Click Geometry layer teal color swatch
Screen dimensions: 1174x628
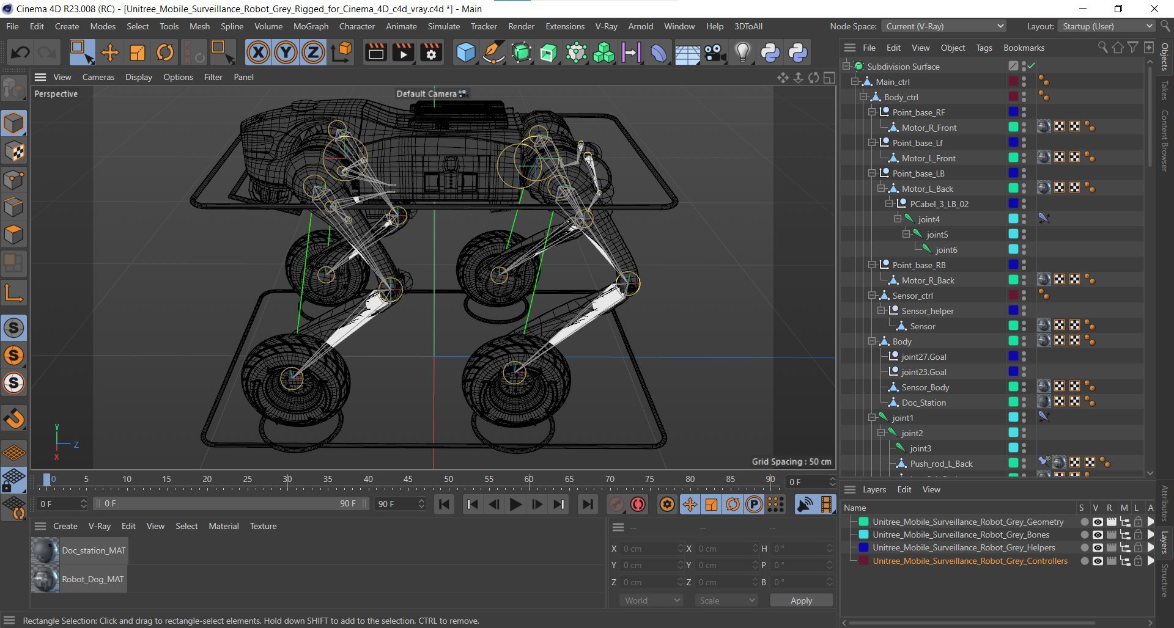point(863,522)
